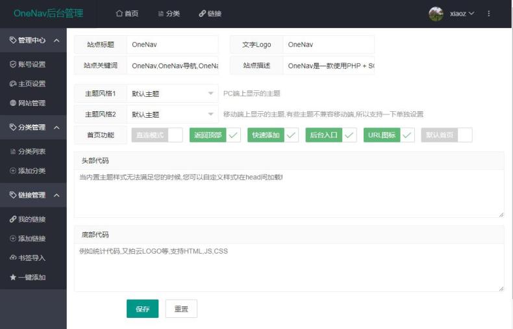Viewport: 513px width, 329px height.
Task: Disable the URL图标 toggle
Action: point(389,135)
